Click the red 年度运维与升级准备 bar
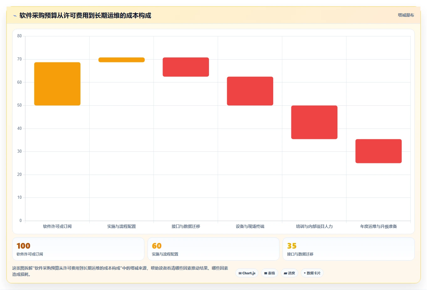The width and height of the screenshot is (427, 290). click(x=378, y=151)
